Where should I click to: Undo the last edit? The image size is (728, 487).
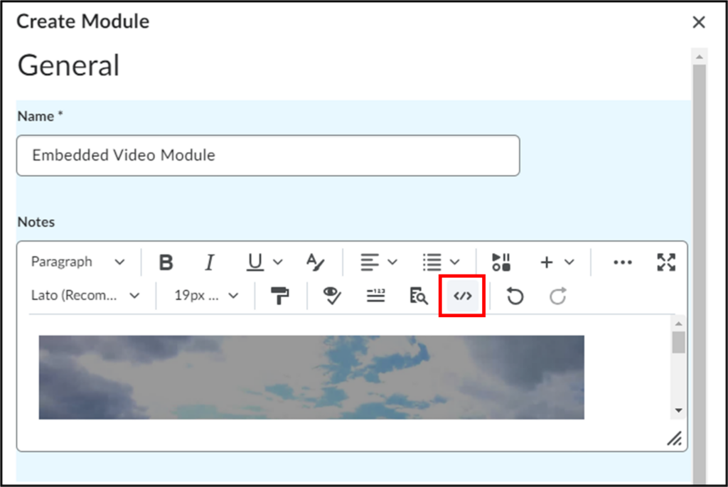(x=515, y=296)
